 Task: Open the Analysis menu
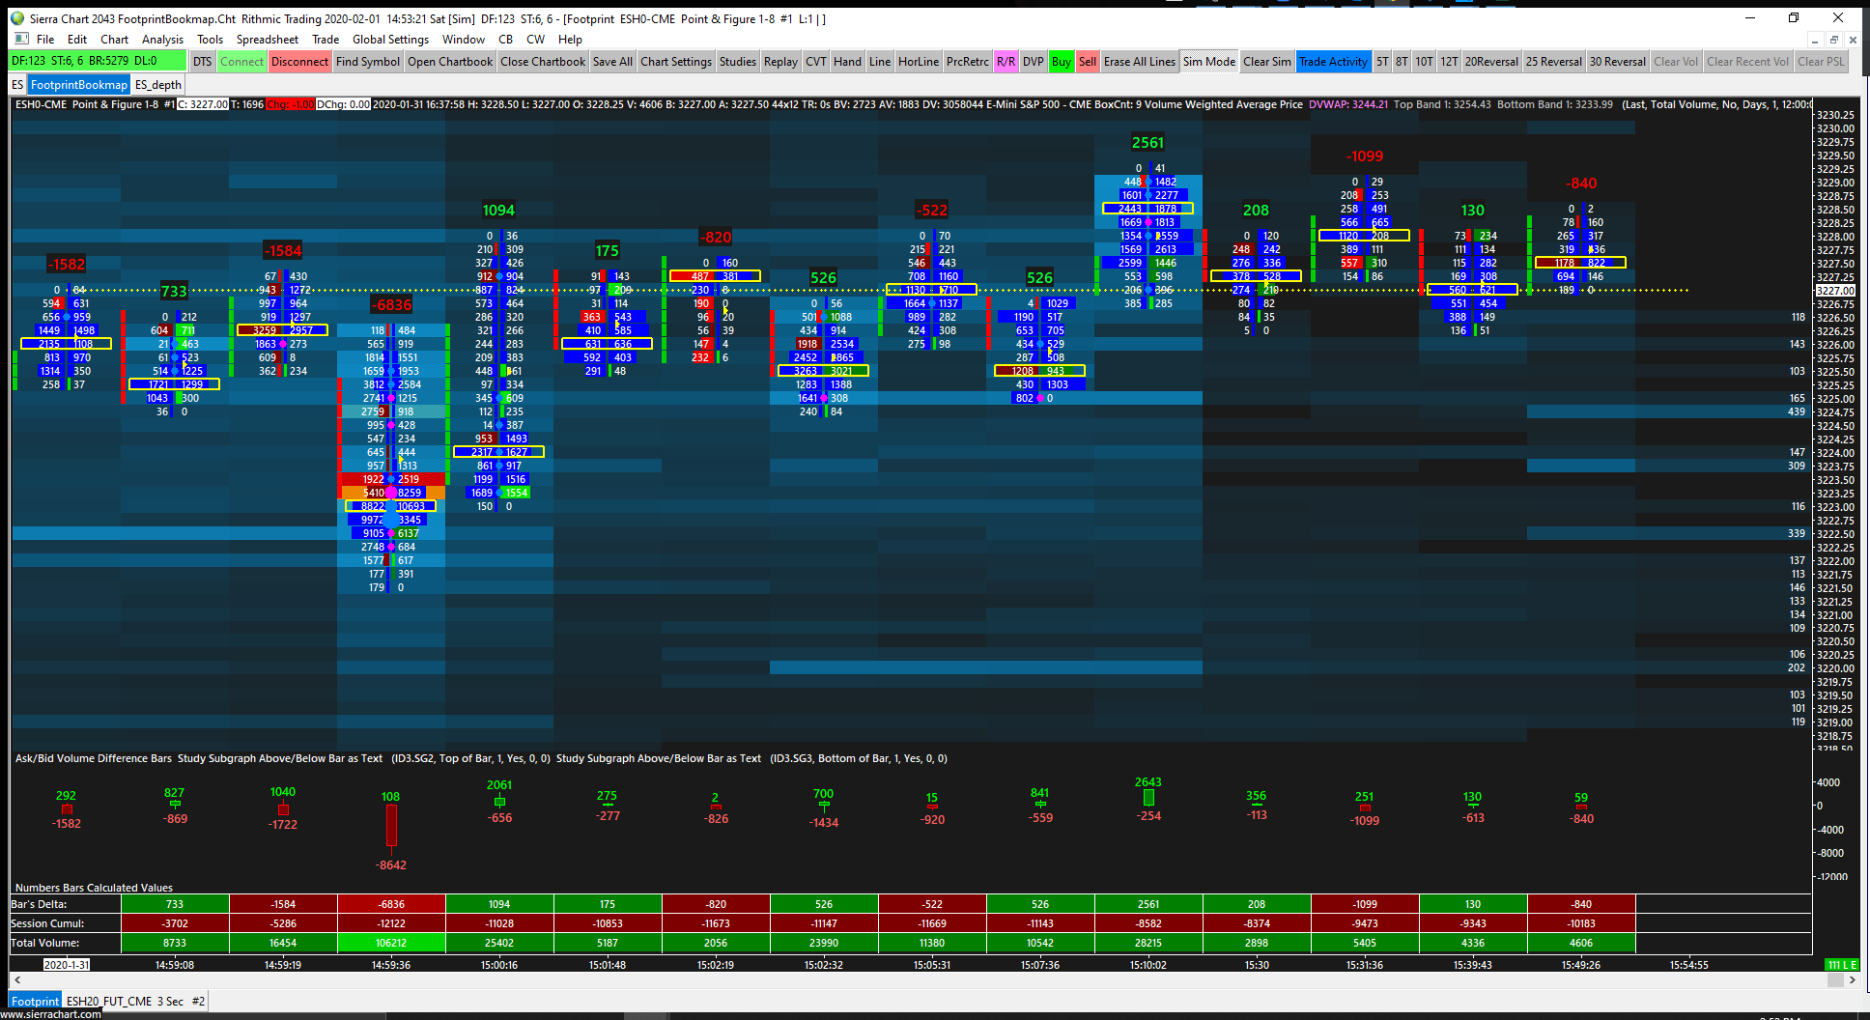[x=162, y=40]
